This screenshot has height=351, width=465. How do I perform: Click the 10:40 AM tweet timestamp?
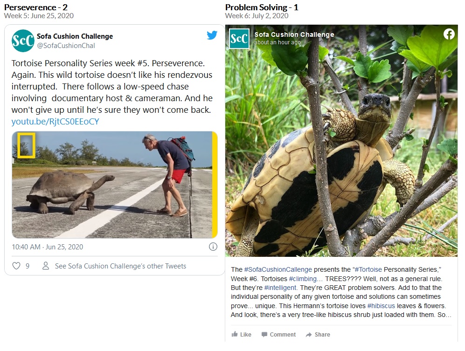[x=48, y=247]
